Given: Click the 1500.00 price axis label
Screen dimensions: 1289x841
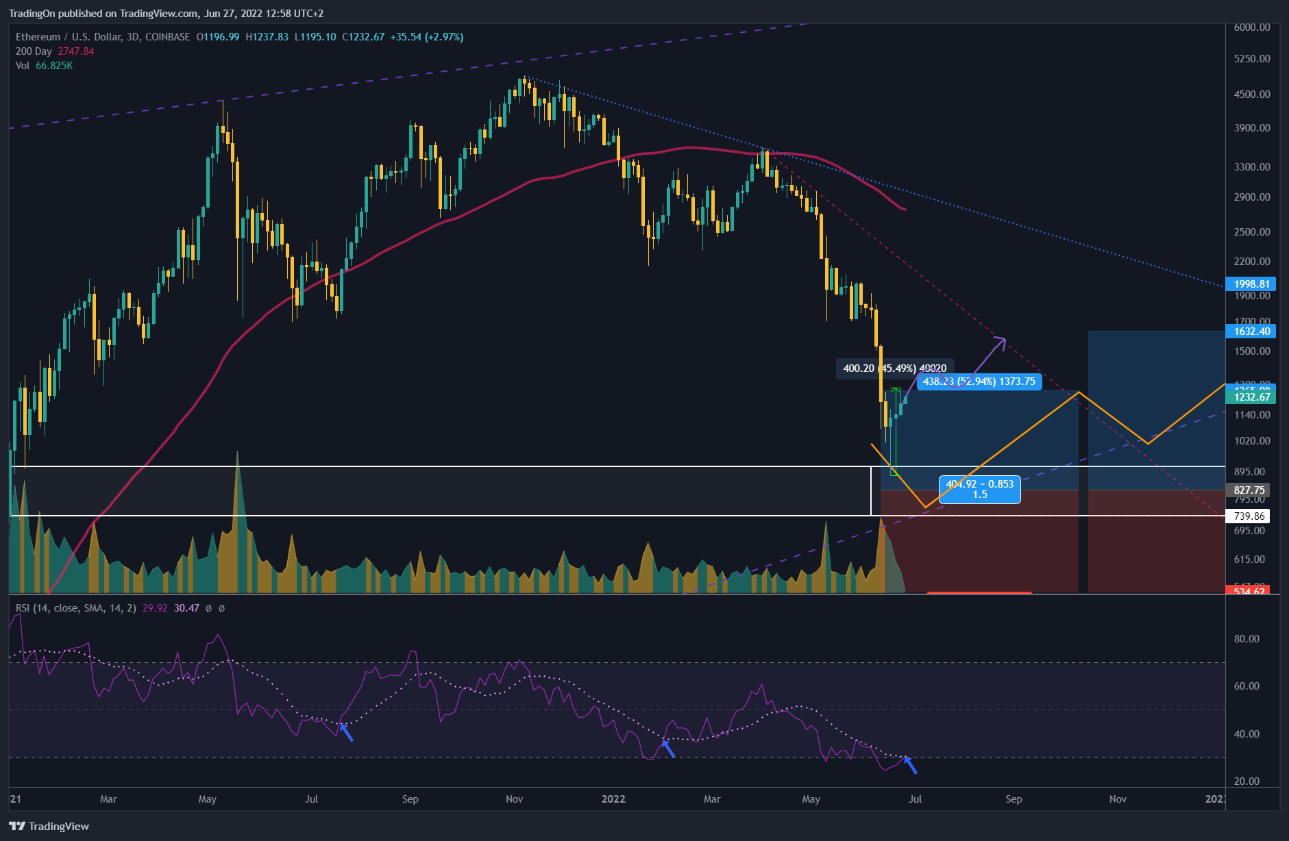Looking at the screenshot, I should tap(1252, 351).
